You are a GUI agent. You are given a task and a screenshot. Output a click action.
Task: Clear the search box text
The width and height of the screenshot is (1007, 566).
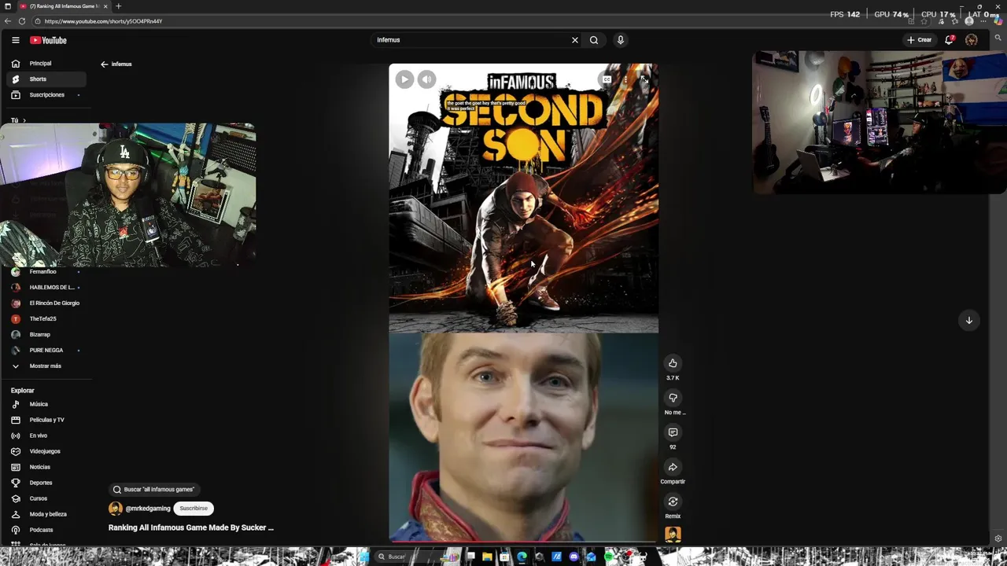pyautogui.click(x=574, y=40)
